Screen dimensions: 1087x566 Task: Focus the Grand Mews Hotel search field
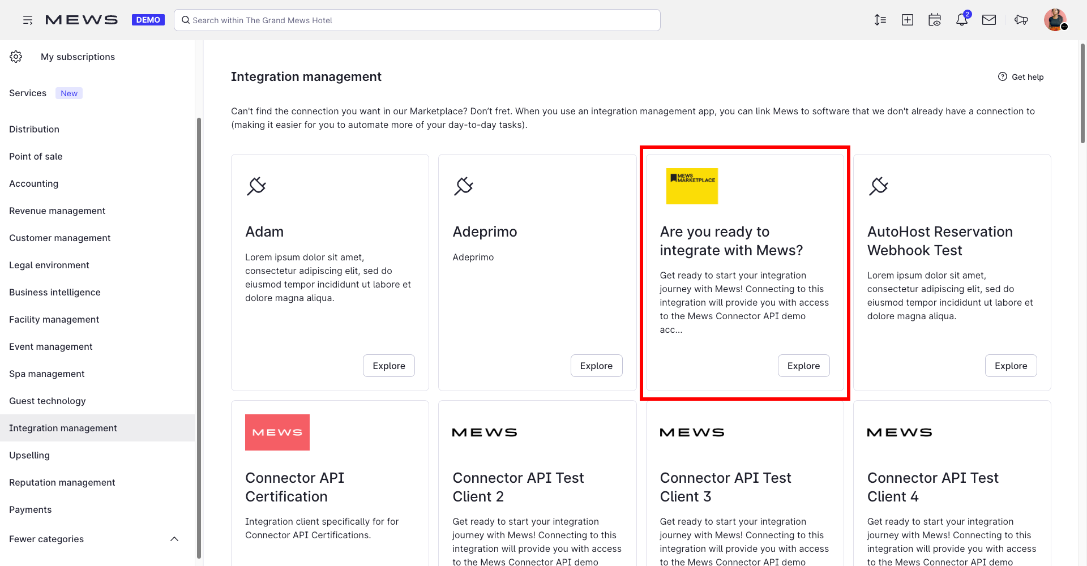point(419,20)
